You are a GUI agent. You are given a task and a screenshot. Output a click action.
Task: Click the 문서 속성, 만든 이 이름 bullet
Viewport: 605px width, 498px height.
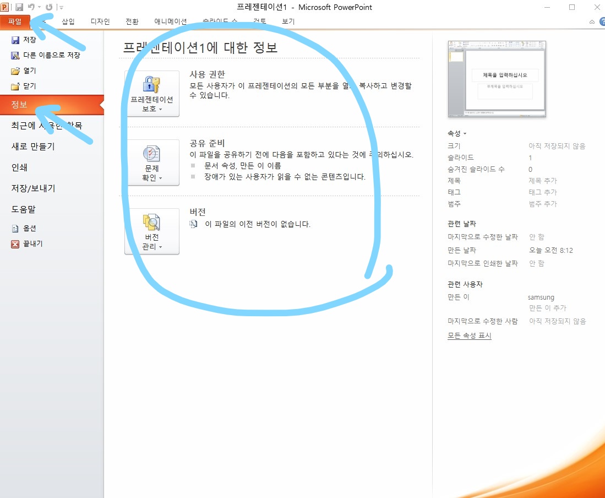click(243, 166)
